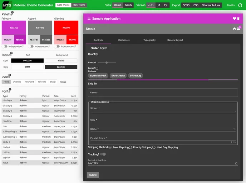
Task: Select Rounded icon style
Action: 29,82
